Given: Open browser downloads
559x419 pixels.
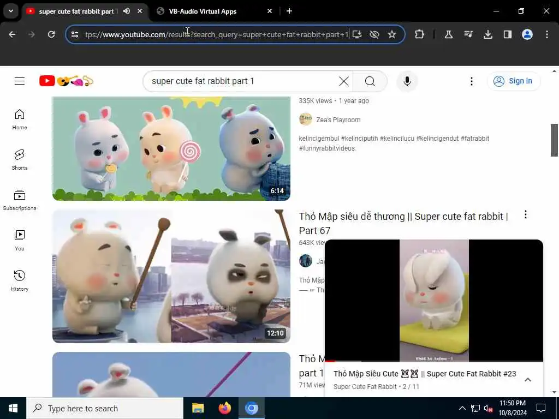Looking at the screenshot, I should (x=488, y=34).
